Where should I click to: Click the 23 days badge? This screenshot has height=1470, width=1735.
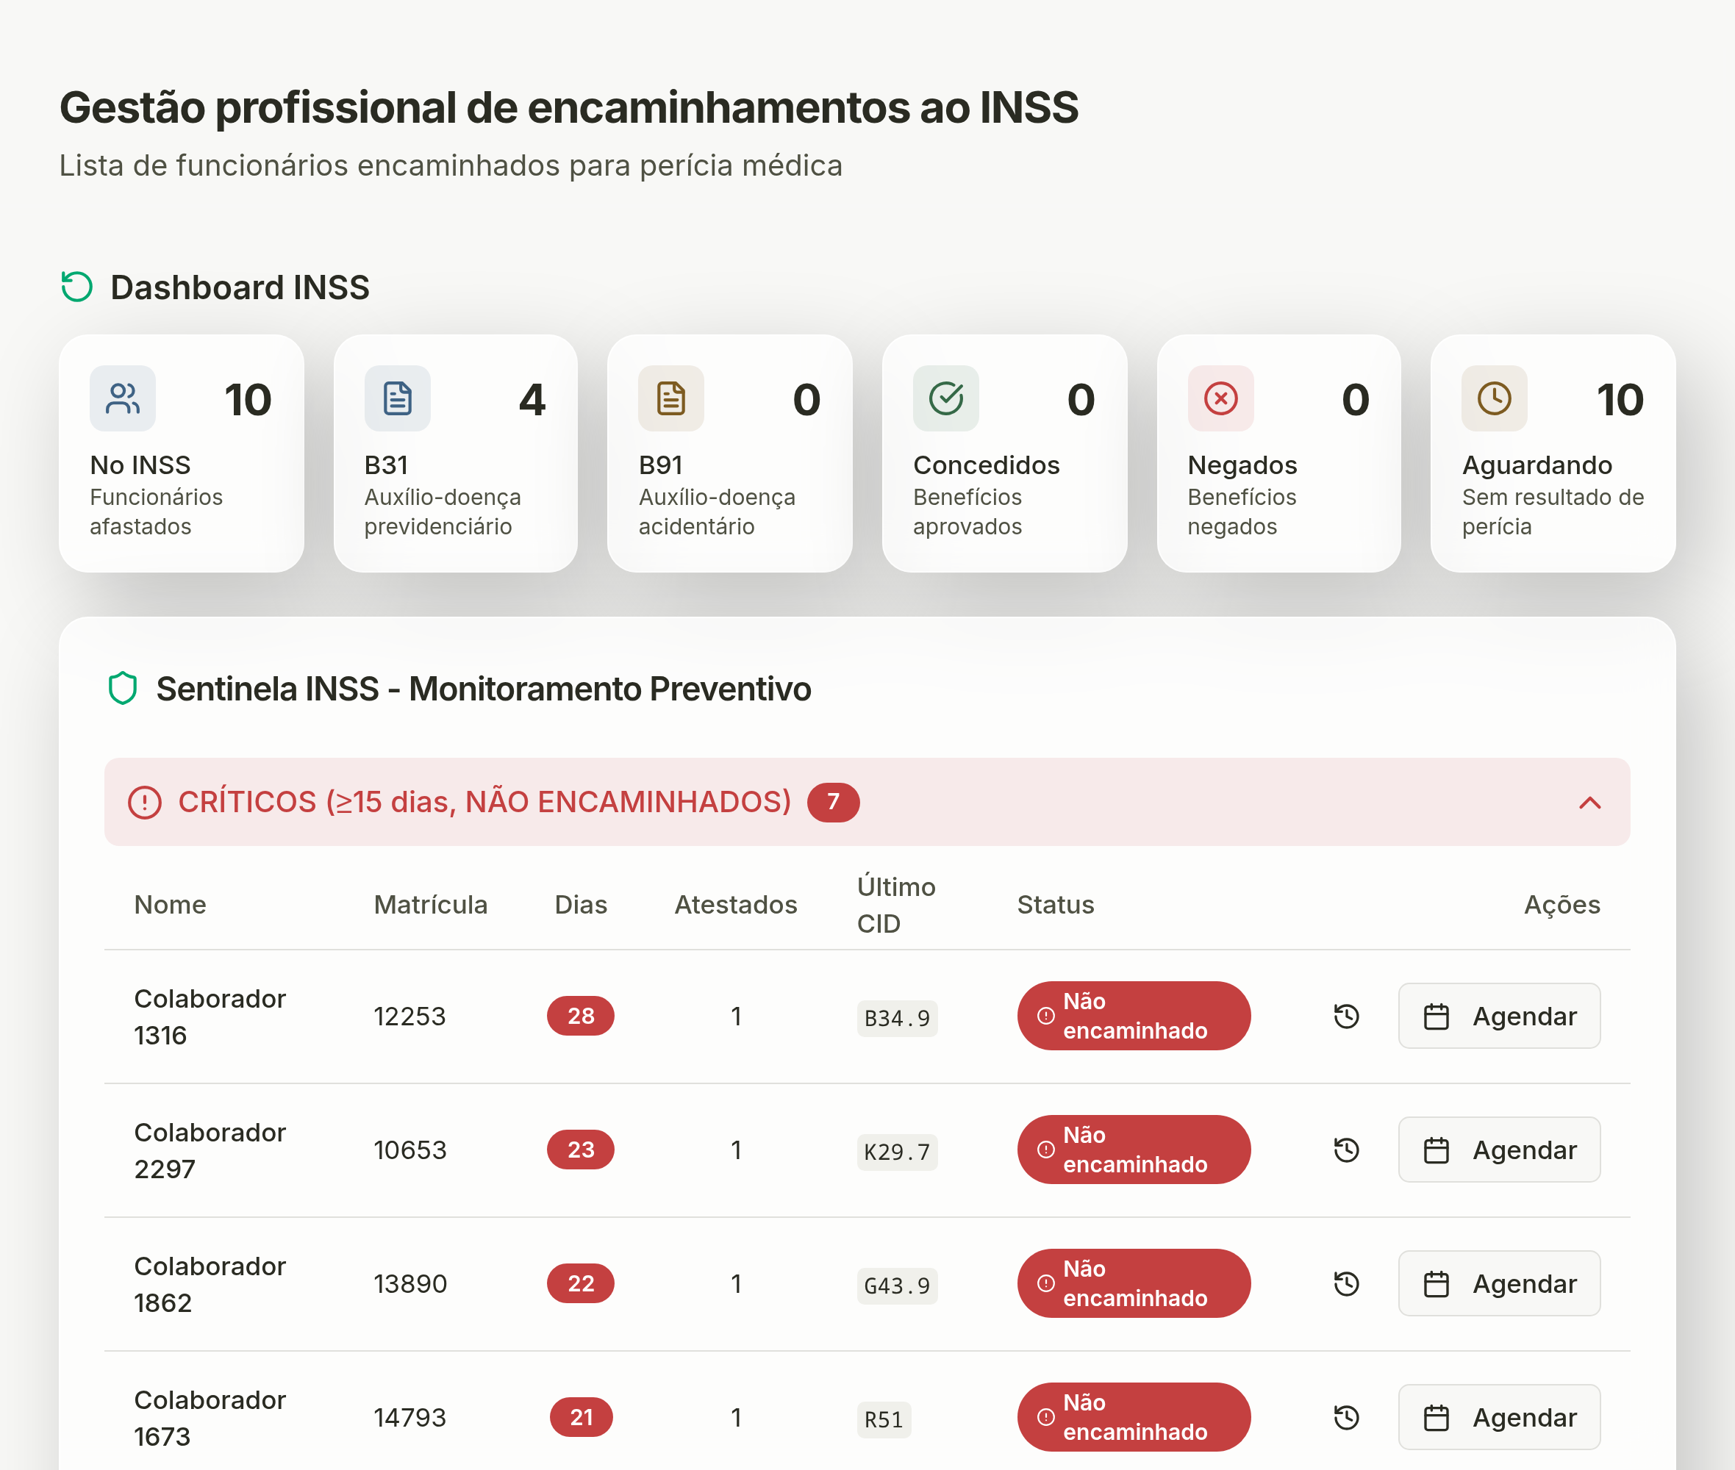(581, 1150)
